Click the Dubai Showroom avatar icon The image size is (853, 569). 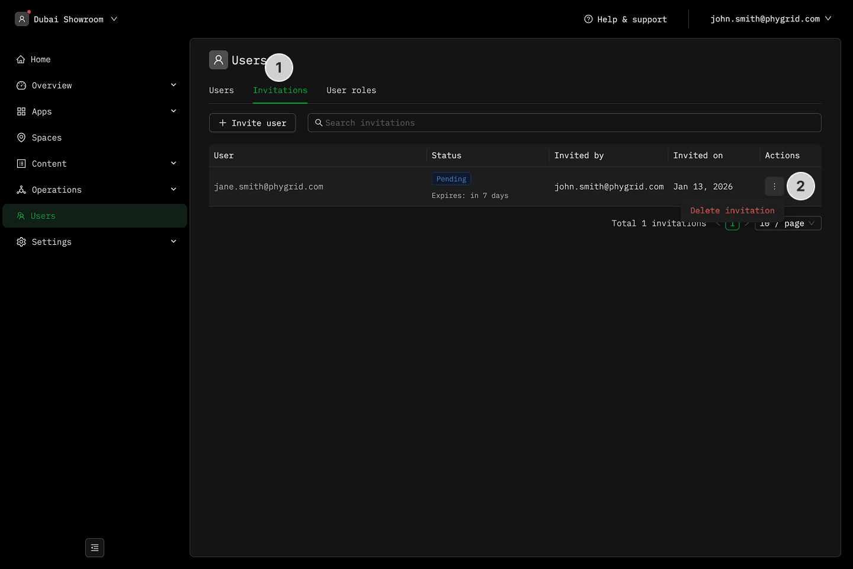point(22,19)
